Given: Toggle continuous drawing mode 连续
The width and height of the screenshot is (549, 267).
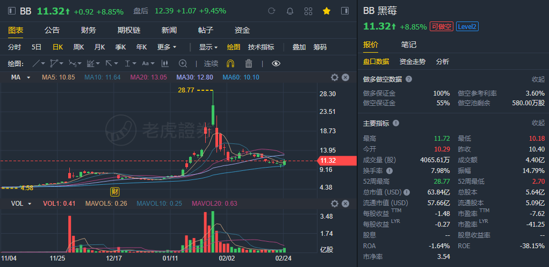Looking at the screenshot, I should [x=211, y=63].
